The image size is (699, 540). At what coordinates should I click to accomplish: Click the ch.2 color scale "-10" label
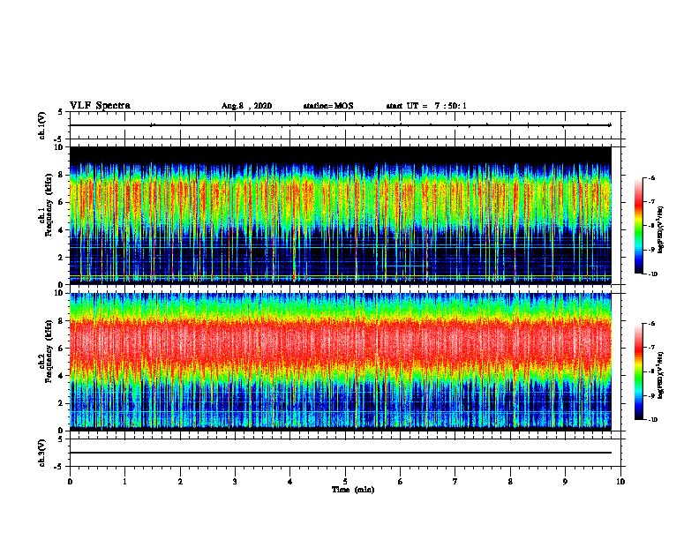(x=653, y=419)
